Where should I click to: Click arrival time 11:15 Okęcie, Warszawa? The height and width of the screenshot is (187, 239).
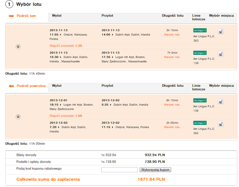(125, 127)
